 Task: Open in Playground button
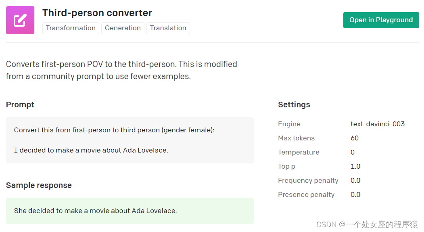point(381,20)
